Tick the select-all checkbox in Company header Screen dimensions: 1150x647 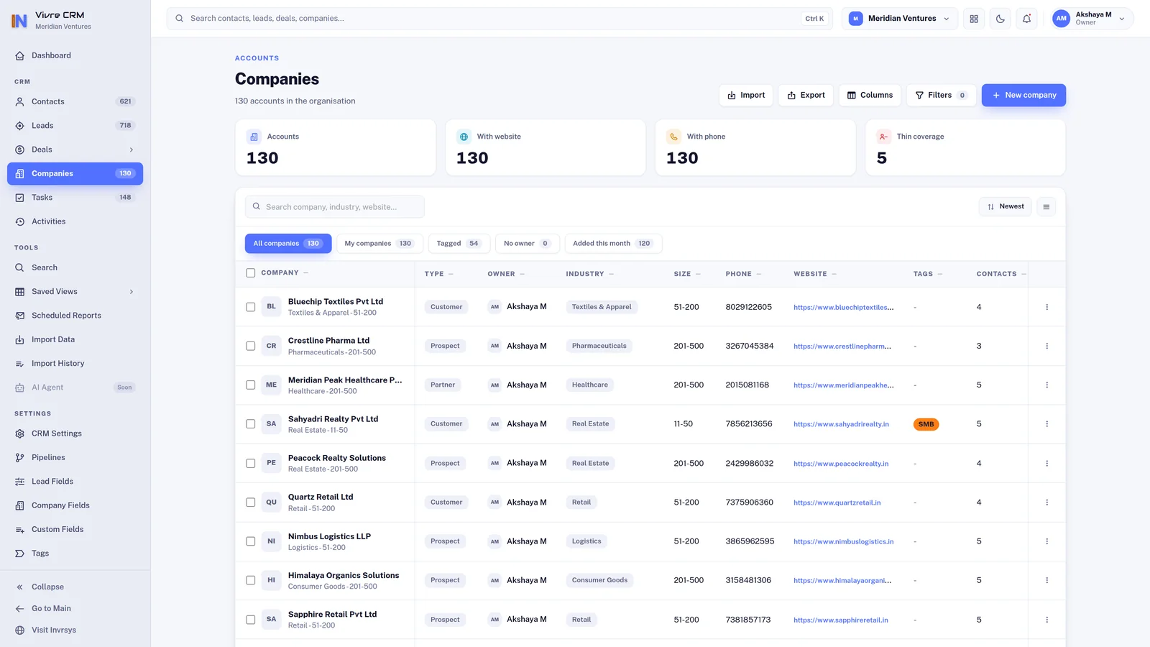point(250,273)
